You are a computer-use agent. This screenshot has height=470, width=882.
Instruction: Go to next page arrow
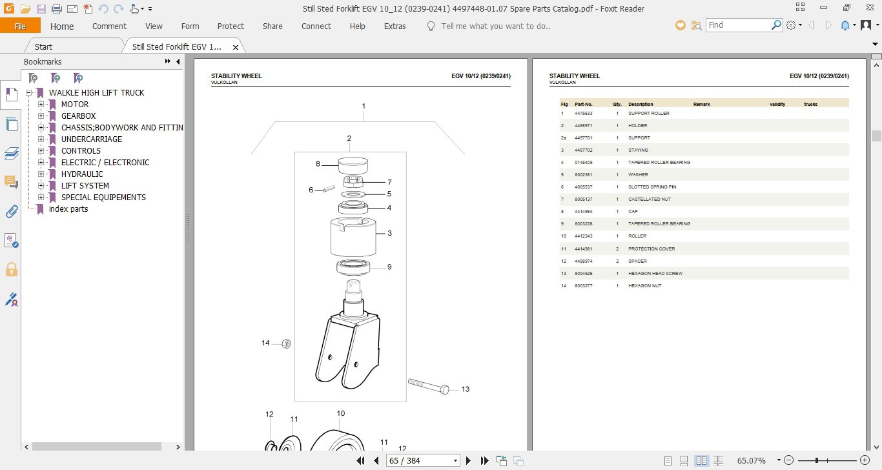(x=469, y=460)
